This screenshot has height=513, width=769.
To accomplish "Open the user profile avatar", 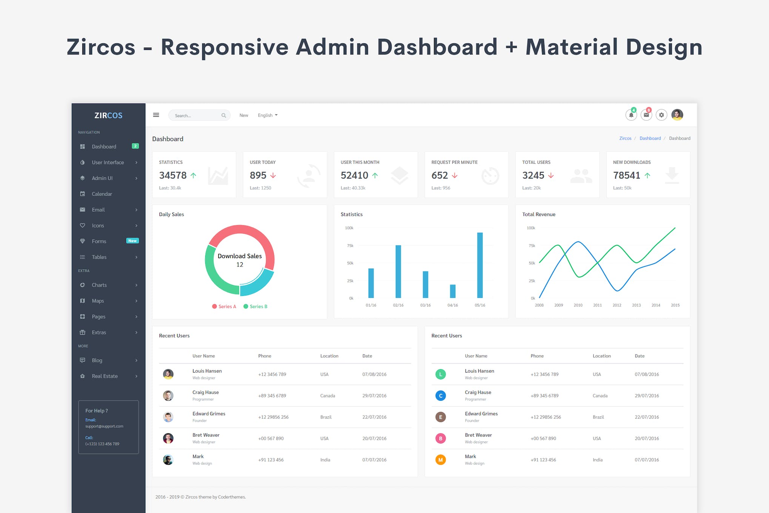I will 677,115.
